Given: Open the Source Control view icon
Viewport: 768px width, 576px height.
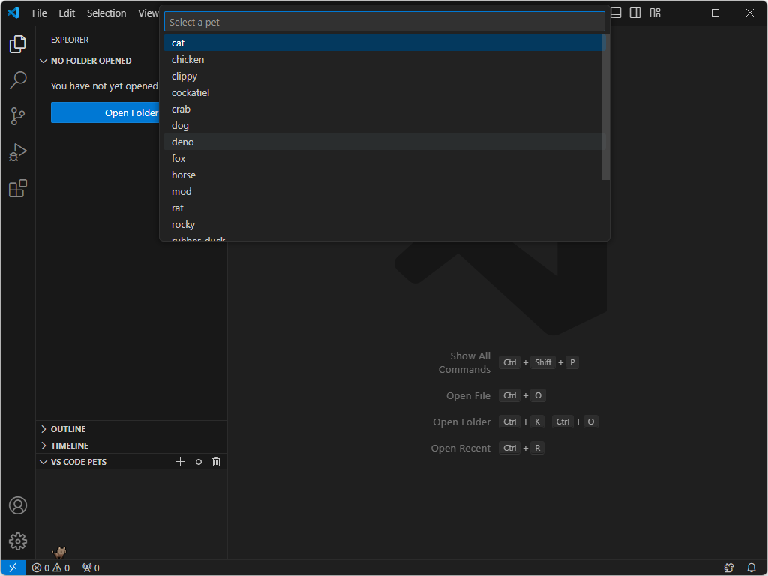Looking at the screenshot, I should 18,116.
